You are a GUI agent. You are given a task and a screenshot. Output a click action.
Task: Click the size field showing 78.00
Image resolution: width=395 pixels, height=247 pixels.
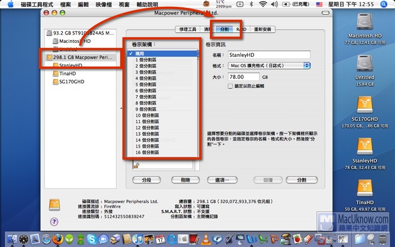[x=244, y=77]
